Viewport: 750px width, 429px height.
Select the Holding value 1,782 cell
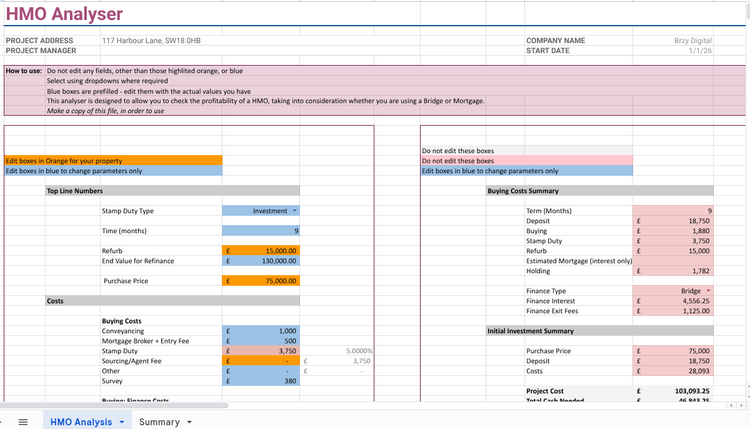672,271
